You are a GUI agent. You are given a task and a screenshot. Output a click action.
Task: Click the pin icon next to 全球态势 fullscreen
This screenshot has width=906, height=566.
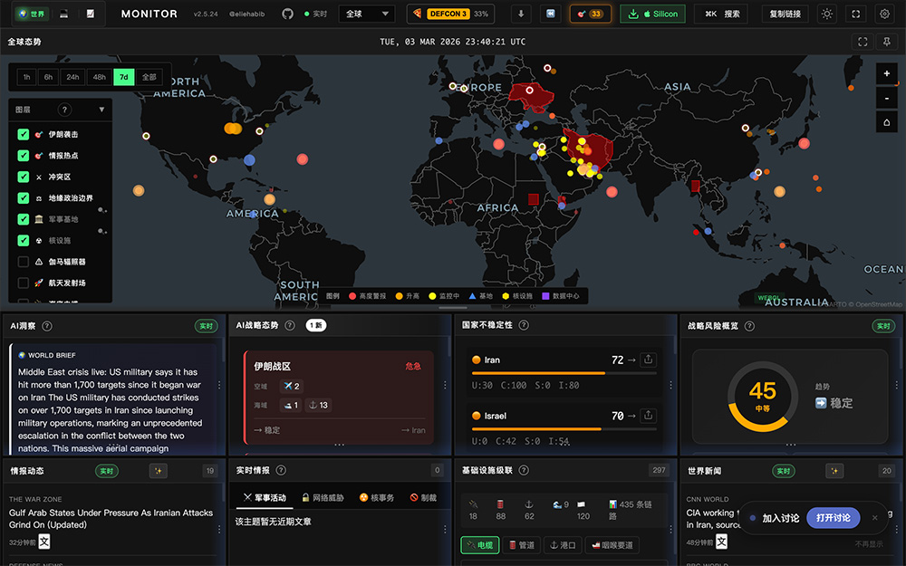(x=885, y=41)
